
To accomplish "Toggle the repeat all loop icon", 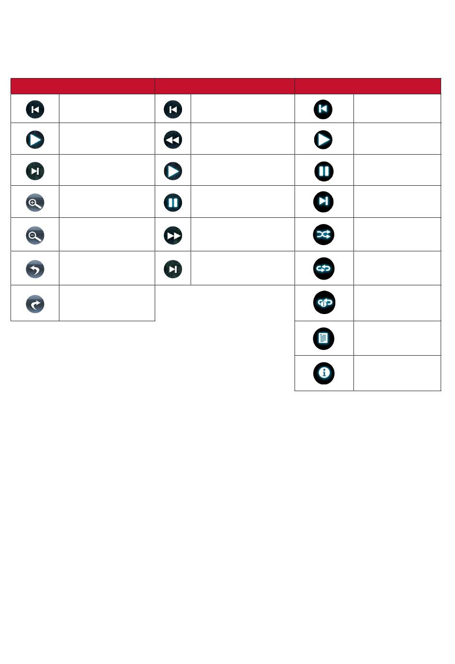I will click(324, 269).
